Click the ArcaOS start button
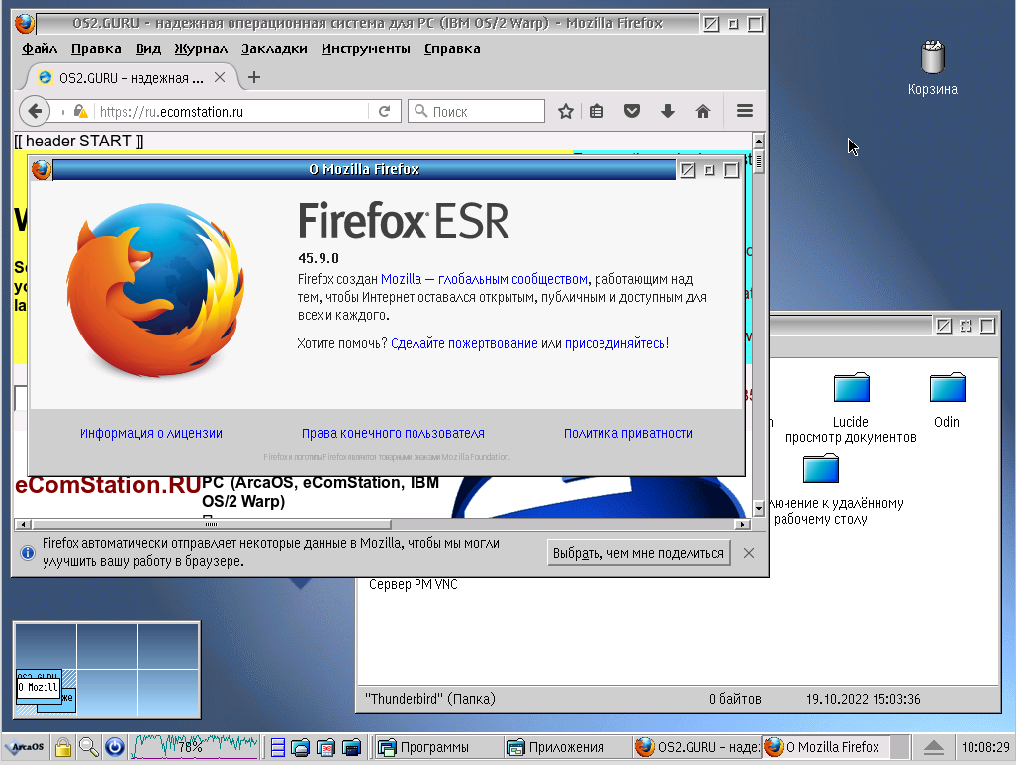This screenshot has height=765, width=1016. (x=24, y=747)
